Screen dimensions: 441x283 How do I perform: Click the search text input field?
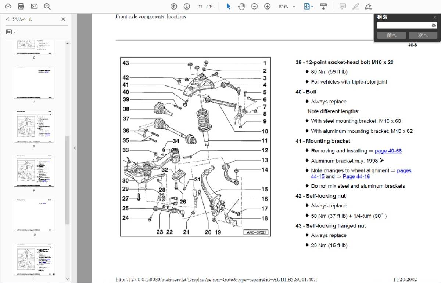pos(404,26)
